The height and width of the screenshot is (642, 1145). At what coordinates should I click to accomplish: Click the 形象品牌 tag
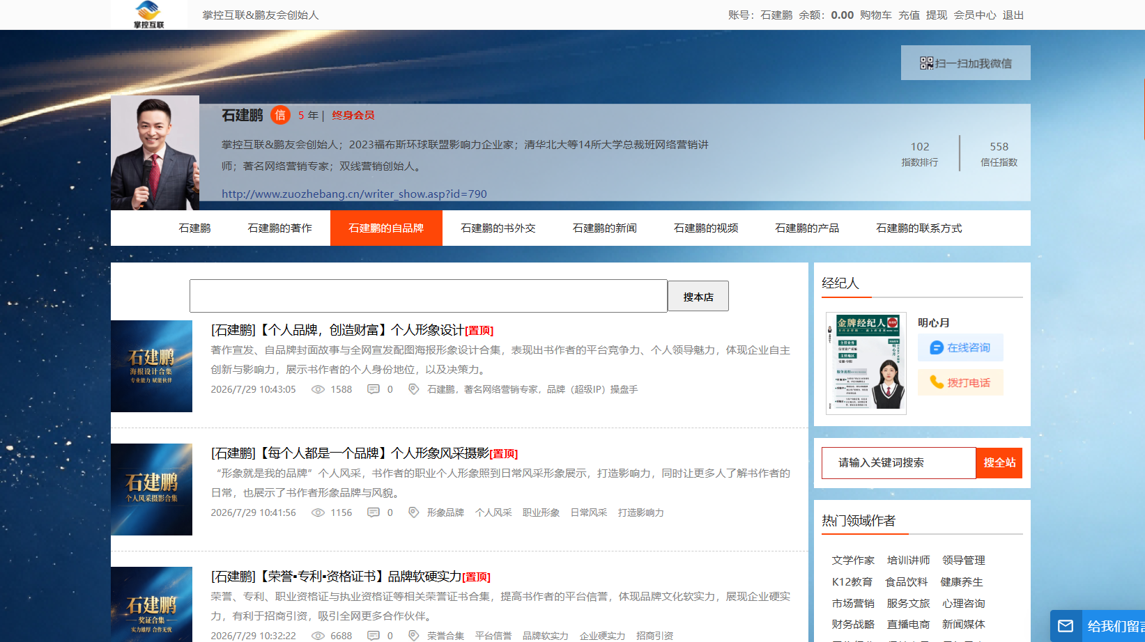(445, 513)
